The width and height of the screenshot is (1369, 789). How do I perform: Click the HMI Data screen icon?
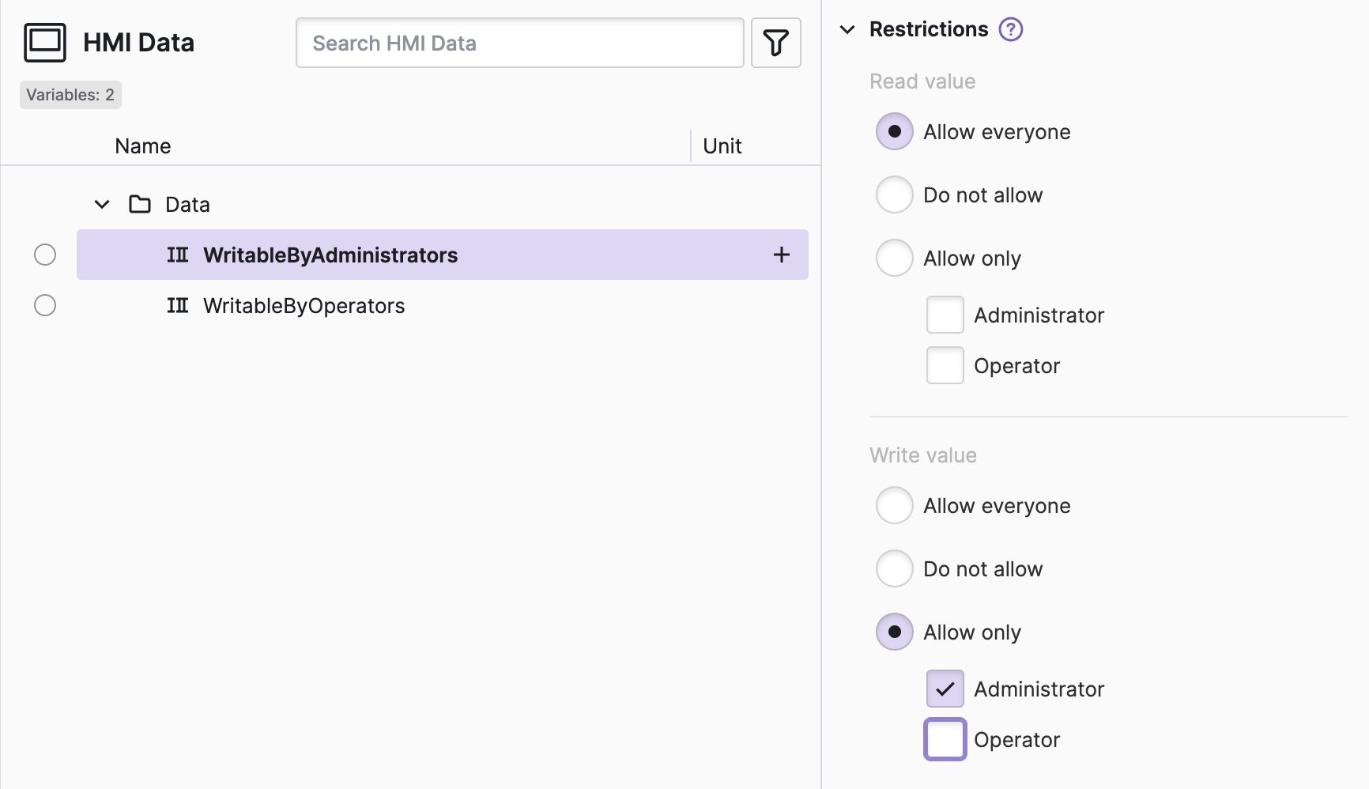pos(45,43)
